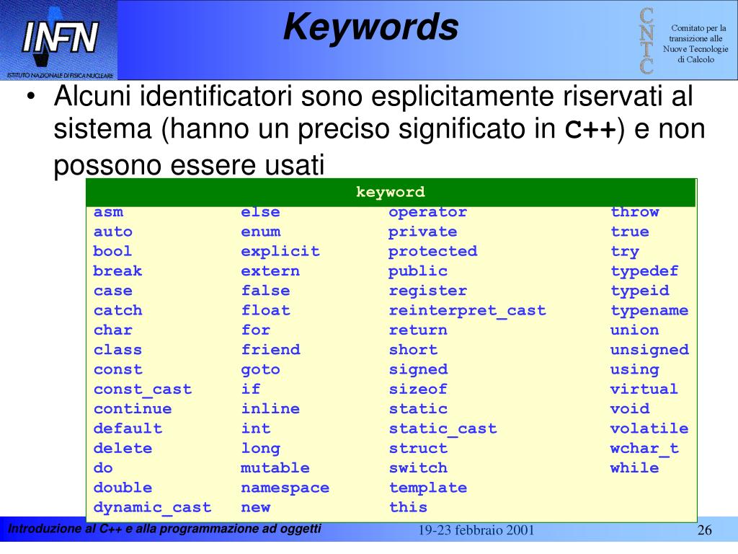This screenshot has height=554, width=738.
Task: Select the keyword mutable
Action: click(x=276, y=467)
